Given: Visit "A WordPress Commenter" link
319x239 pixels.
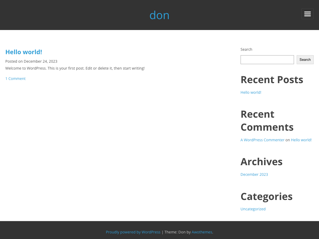Looking at the screenshot, I should [x=262, y=140].
